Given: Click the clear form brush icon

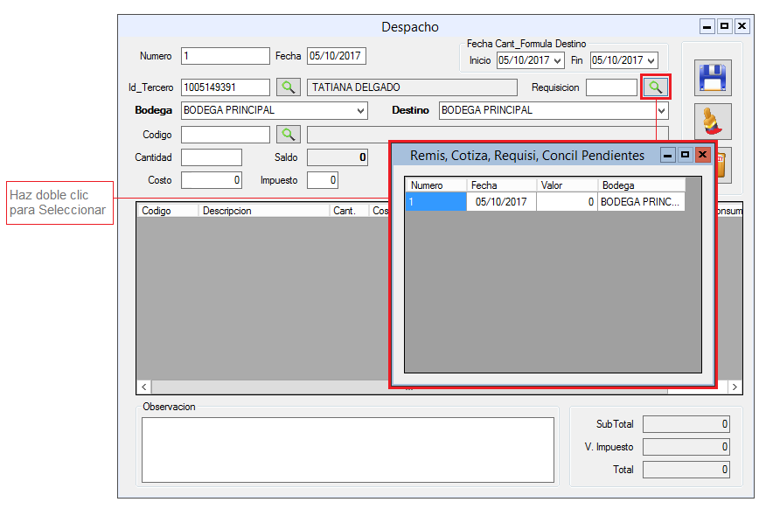Looking at the screenshot, I should point(714,121).
